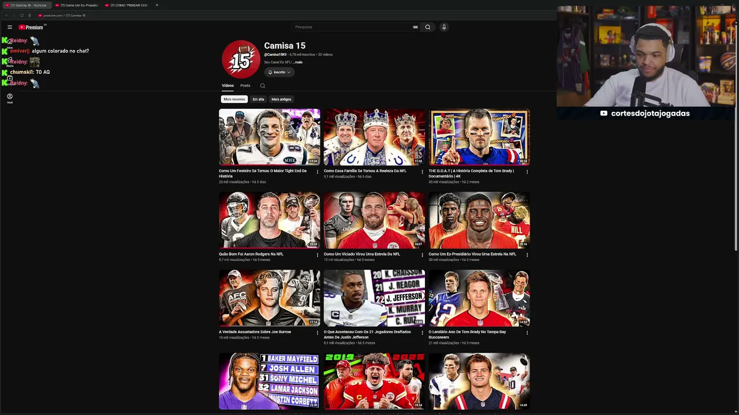Click the search magnifier button in top bar
739x415 pixels.
[x=428, y=27]
